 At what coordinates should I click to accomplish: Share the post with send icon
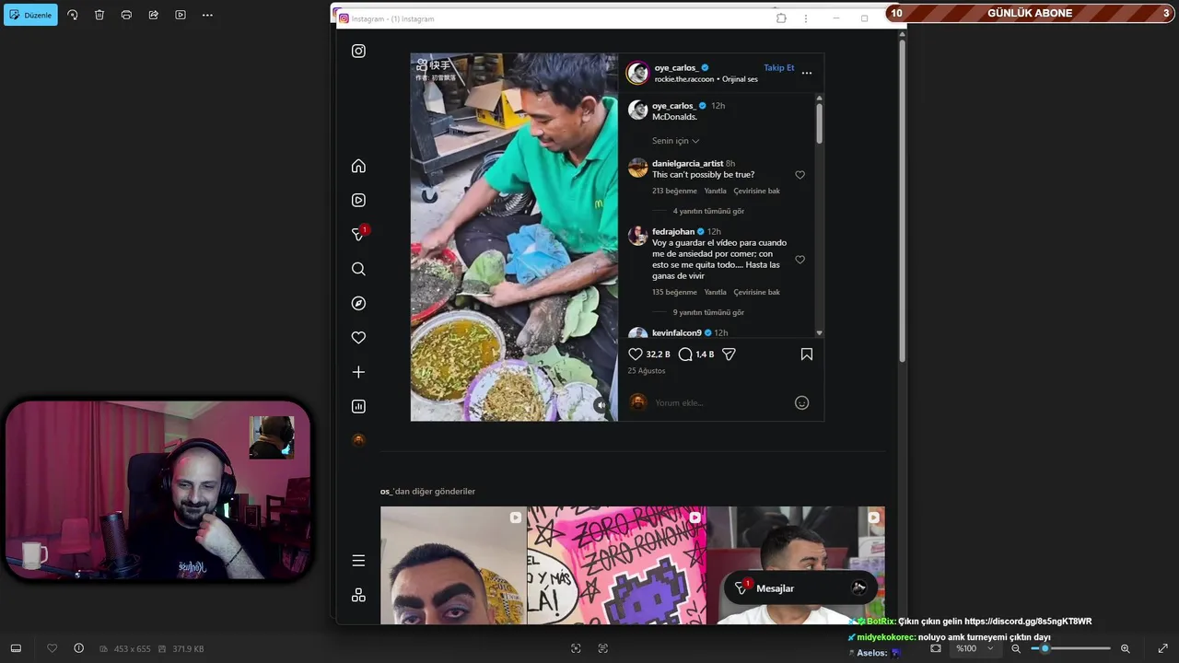[x=729, y=354]
